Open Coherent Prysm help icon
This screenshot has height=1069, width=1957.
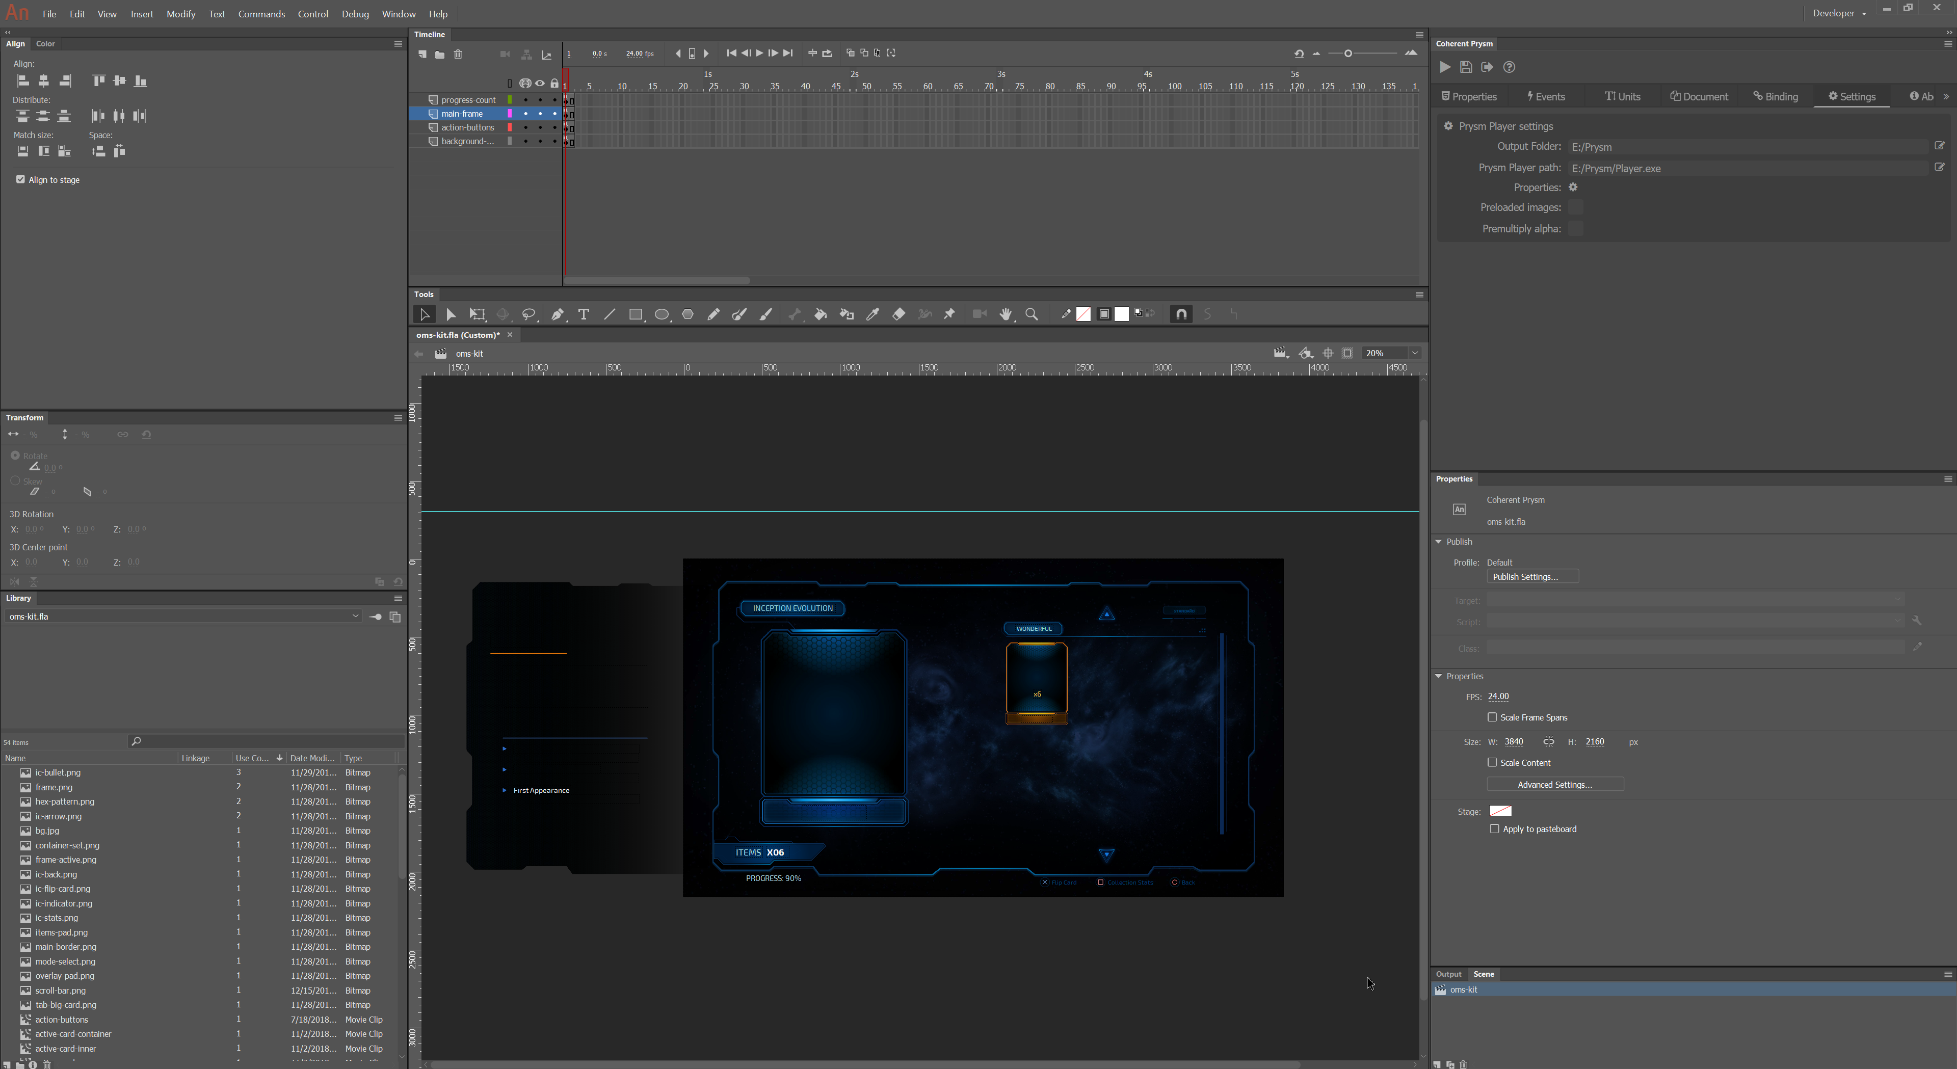click(1510, 67)
